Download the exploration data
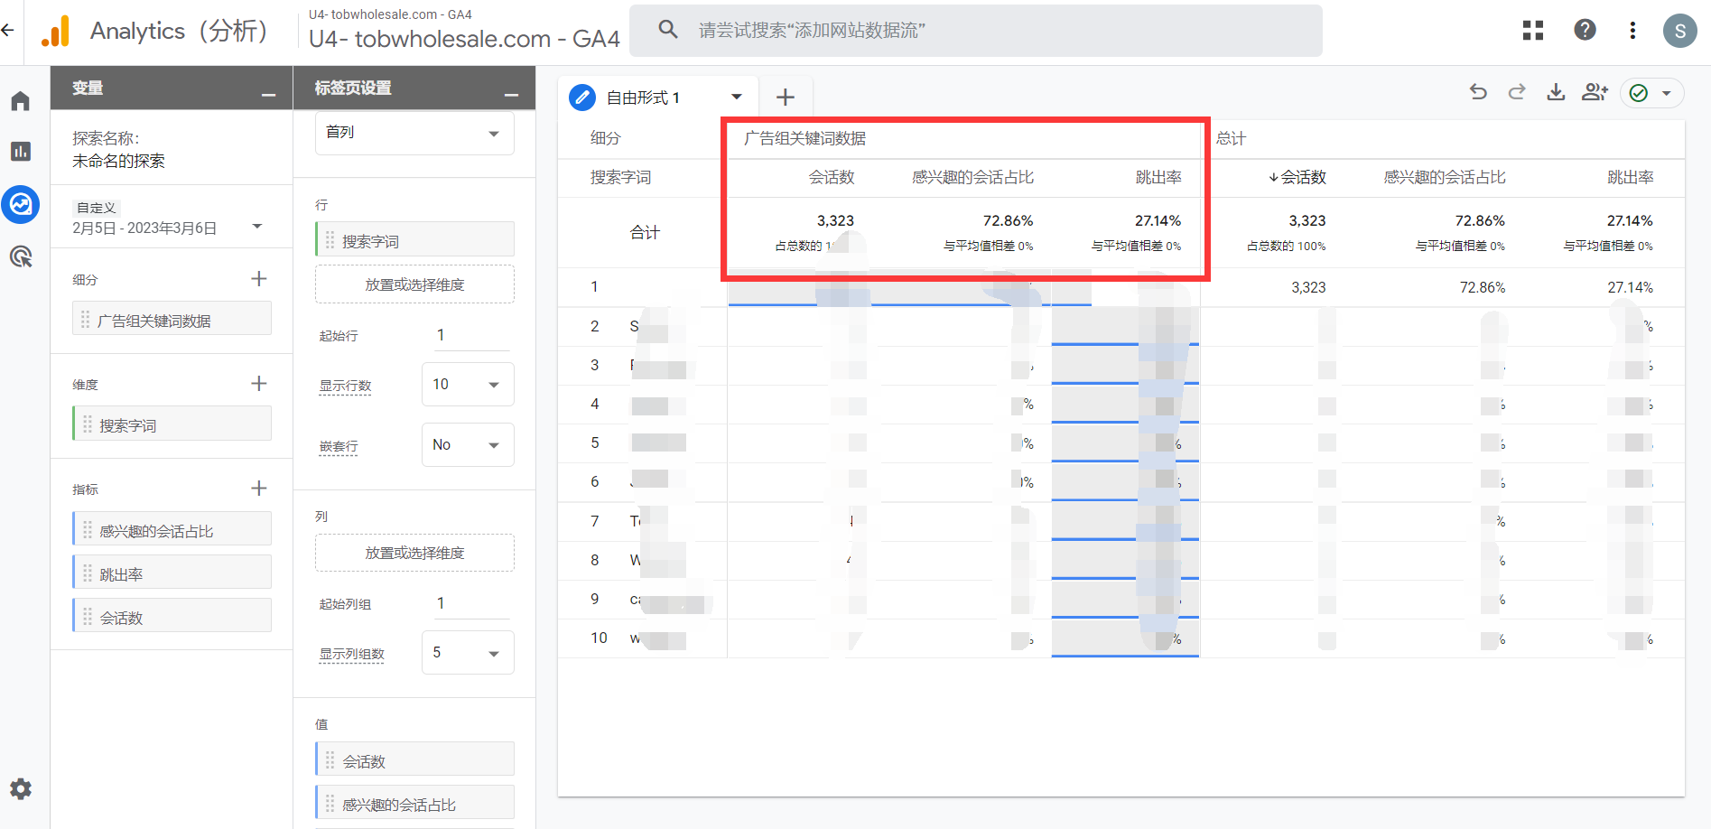 pyautogui.click(x=1556, y=91)
